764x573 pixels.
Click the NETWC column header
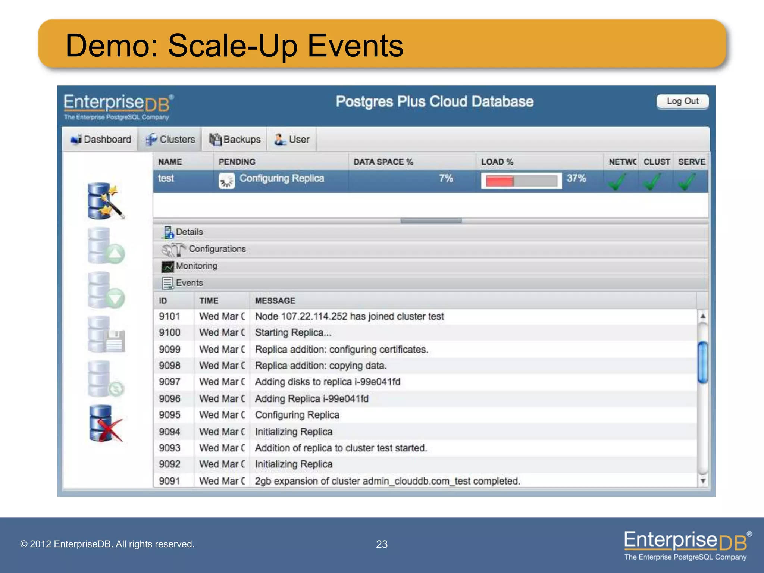(x=621, y=162)
